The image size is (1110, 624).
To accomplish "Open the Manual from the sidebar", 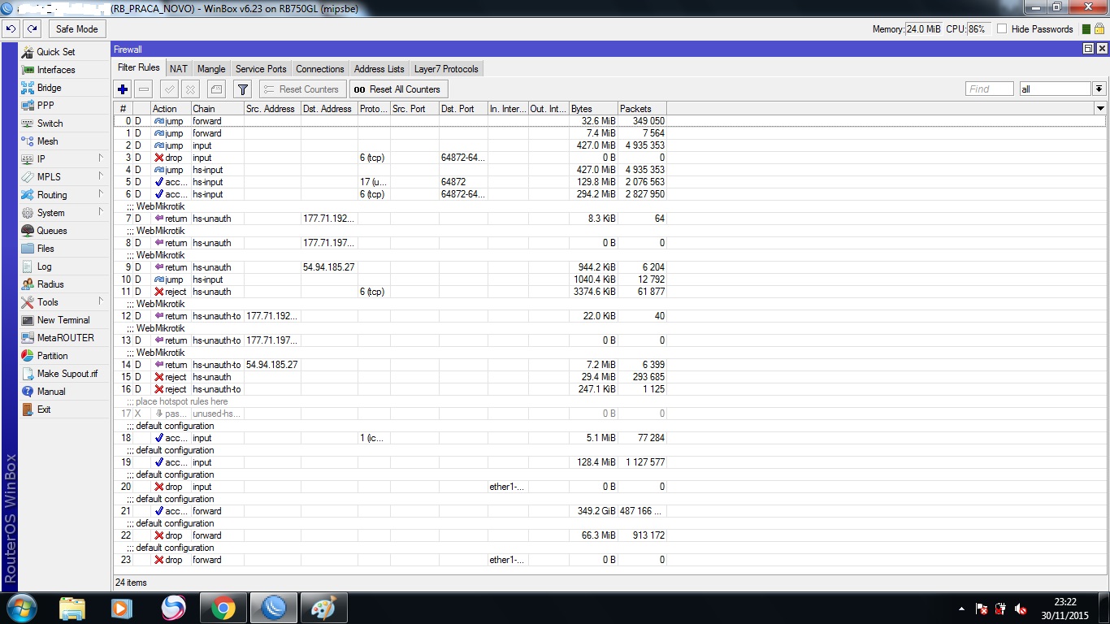I will (64, 392).
